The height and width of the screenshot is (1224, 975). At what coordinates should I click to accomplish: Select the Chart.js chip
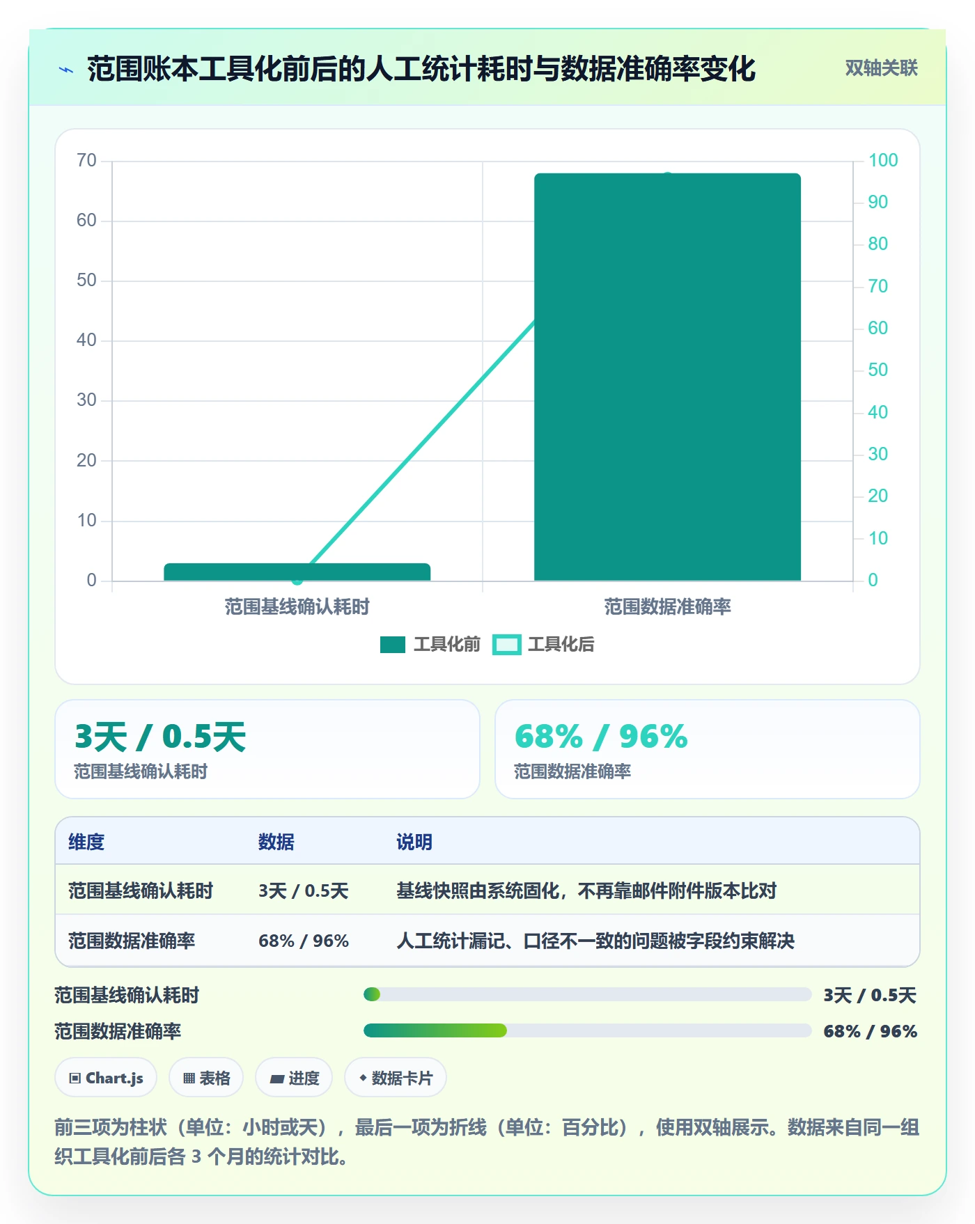(x=106, y=1078)
